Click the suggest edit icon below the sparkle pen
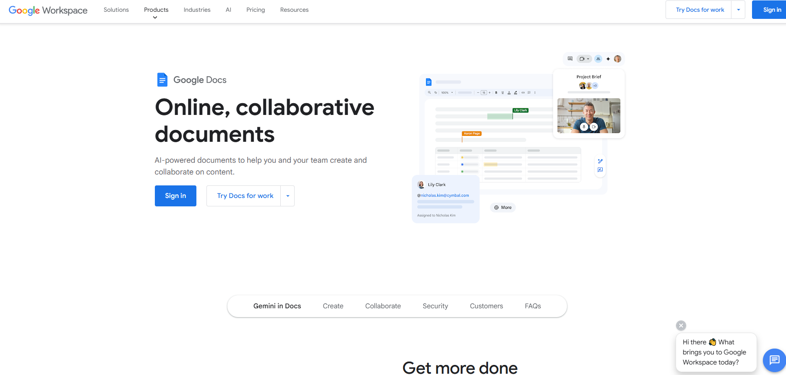Viewport: 786px width, 375px height. 600,170
